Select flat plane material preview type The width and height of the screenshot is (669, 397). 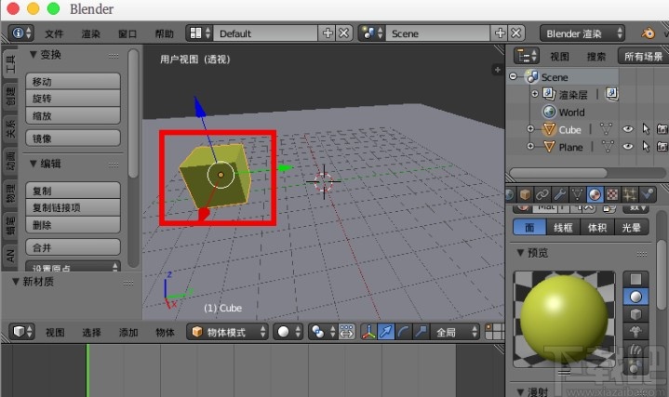[x=636, y=279]
